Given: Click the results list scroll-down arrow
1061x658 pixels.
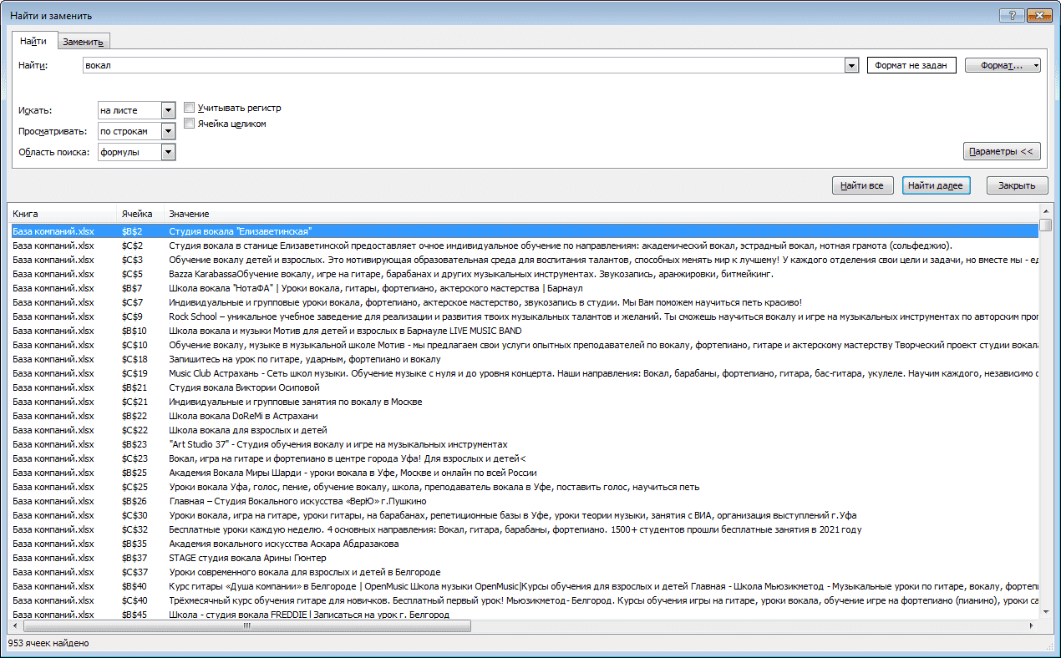Looking at the screenshot, I should click(x=1045, y=611).
